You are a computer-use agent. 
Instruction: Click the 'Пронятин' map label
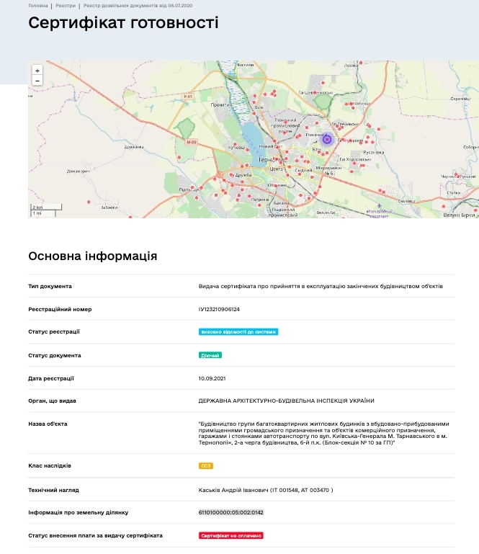[221, 105]
